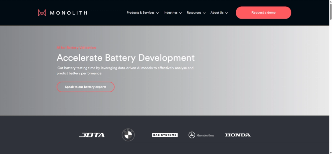Open the Products & Services menu

(140, 13)
